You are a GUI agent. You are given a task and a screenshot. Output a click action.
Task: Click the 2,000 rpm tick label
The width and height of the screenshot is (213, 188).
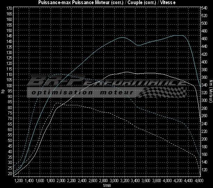pos(61,181)
